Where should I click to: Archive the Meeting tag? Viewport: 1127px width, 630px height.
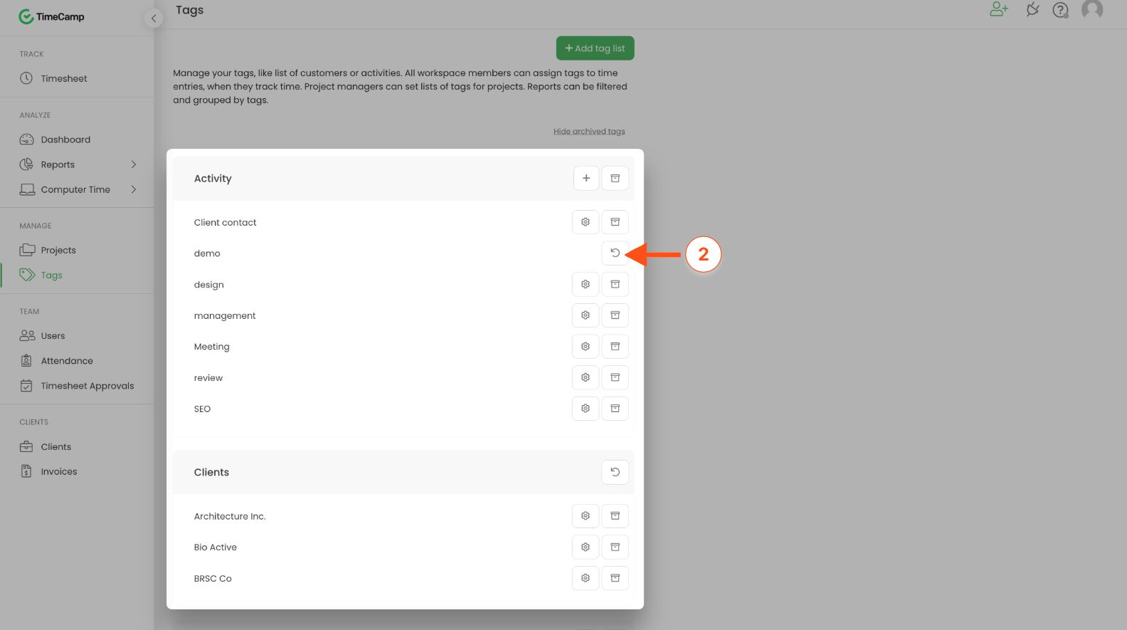[x=615, y=347]
